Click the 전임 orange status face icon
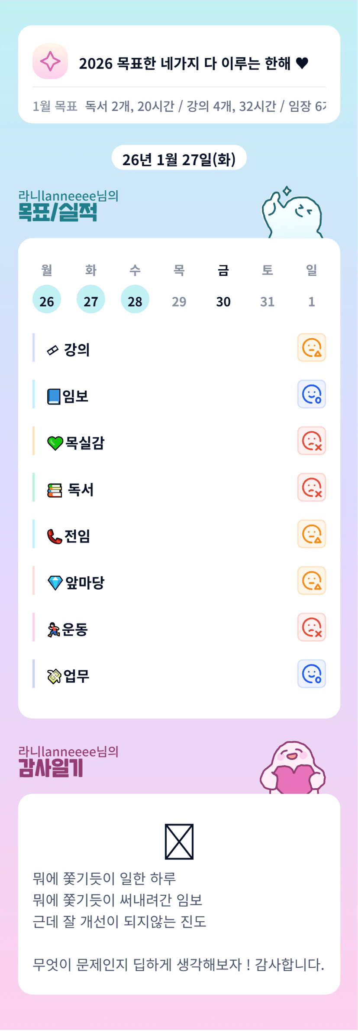358x1031 pixels. click(x=311, y=534)
